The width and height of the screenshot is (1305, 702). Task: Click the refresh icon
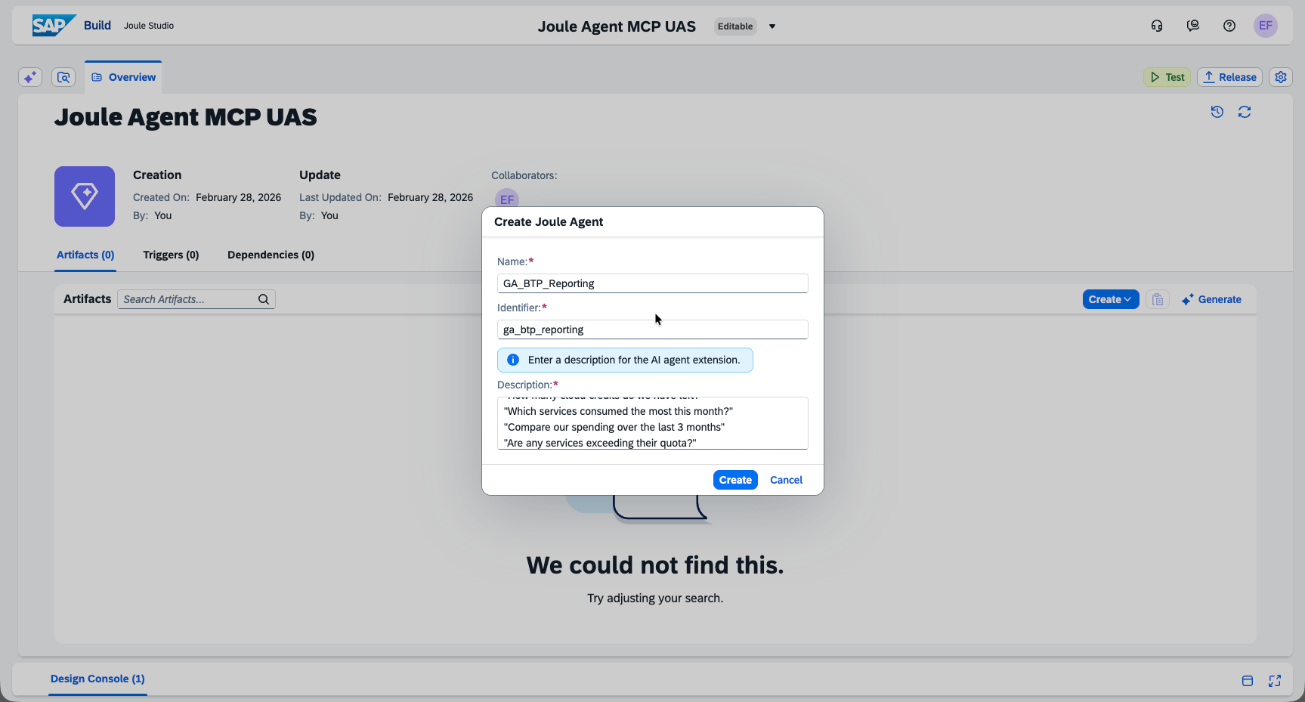pyautogui.click(x=1245, y=112)
